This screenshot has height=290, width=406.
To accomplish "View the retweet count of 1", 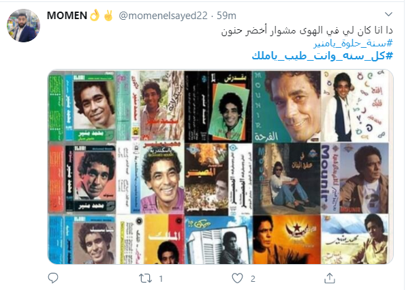I will click(161, 279).
